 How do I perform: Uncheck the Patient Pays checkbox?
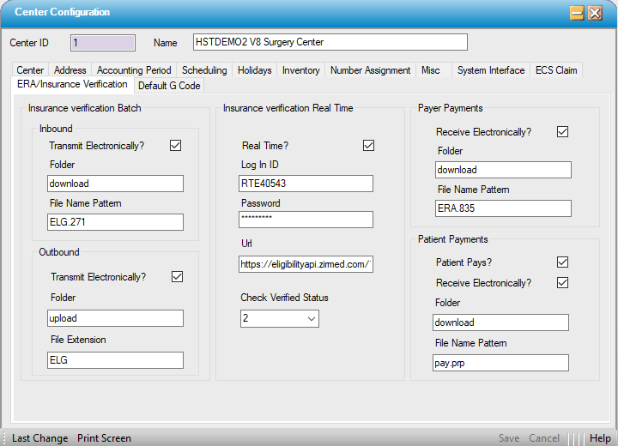pyautogui.click(x=563, y=262)
